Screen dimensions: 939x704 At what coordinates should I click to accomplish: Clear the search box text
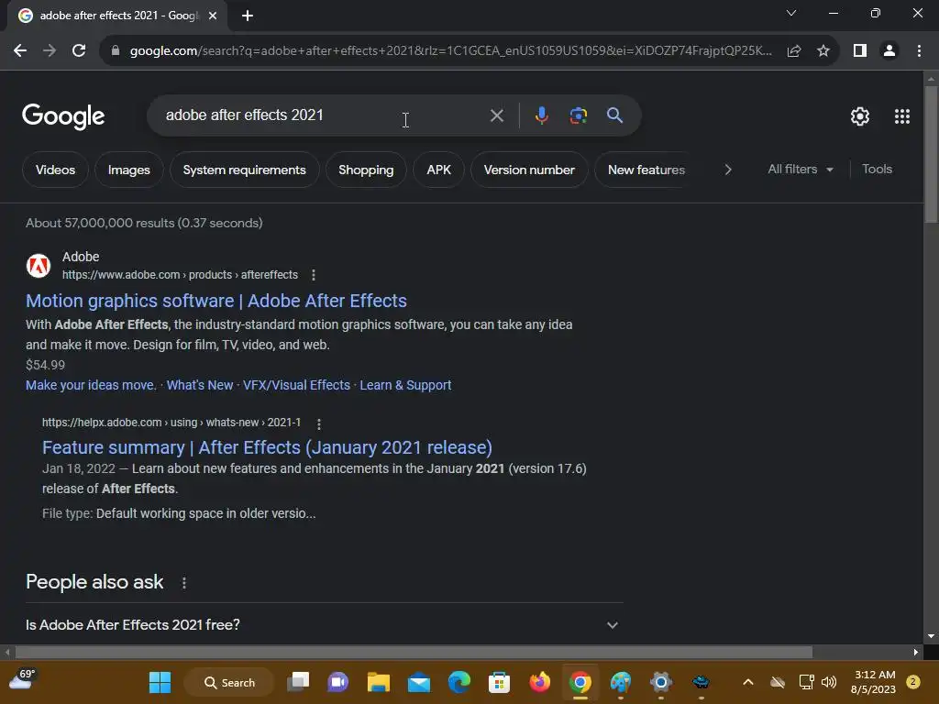tap(496, 115)
